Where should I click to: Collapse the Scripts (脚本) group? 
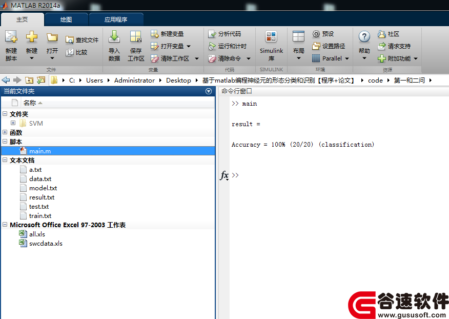coord(5,142)
